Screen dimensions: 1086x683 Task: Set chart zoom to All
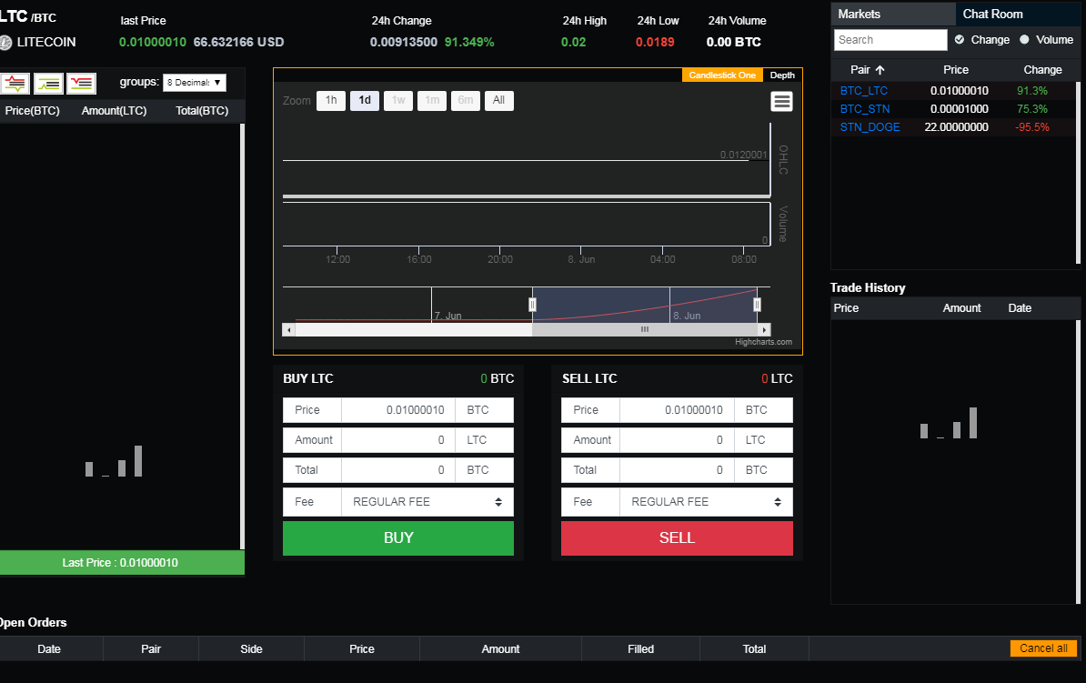point(498,100)
